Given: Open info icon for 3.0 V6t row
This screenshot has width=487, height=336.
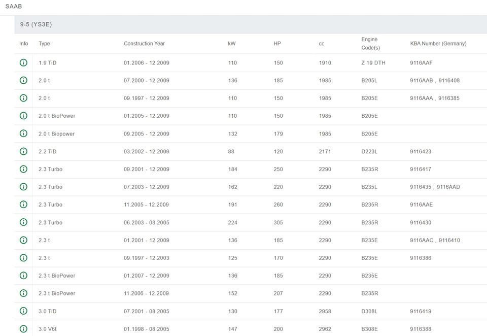Looking at the screenshot, I should tap(23, 329).
